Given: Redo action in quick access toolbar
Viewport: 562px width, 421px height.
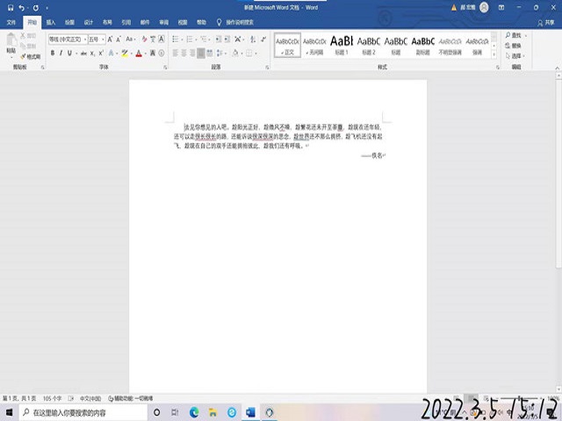Looking at the screenshot, I should [36, 8].
